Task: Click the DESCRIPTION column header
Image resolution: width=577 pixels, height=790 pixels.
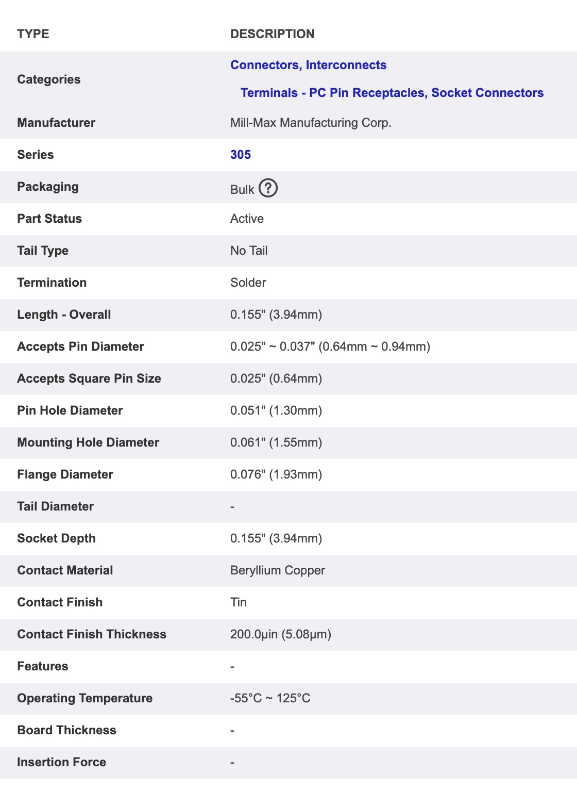Action: click(x=272, y=34)
